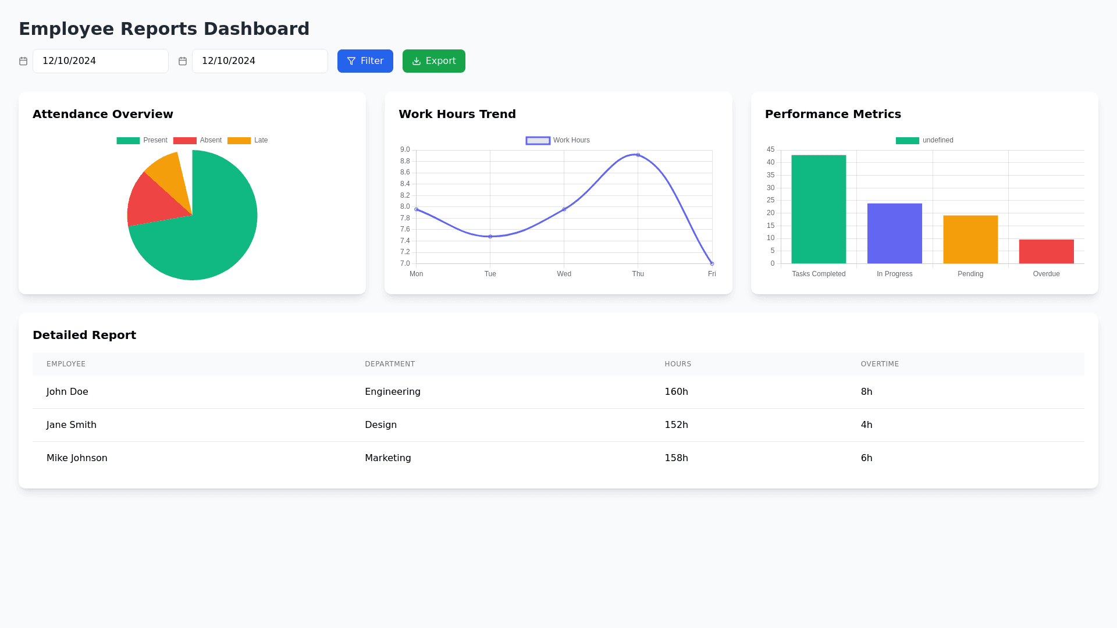
Task: Hide the Late series via legend
Action: (x=248, y=140)
